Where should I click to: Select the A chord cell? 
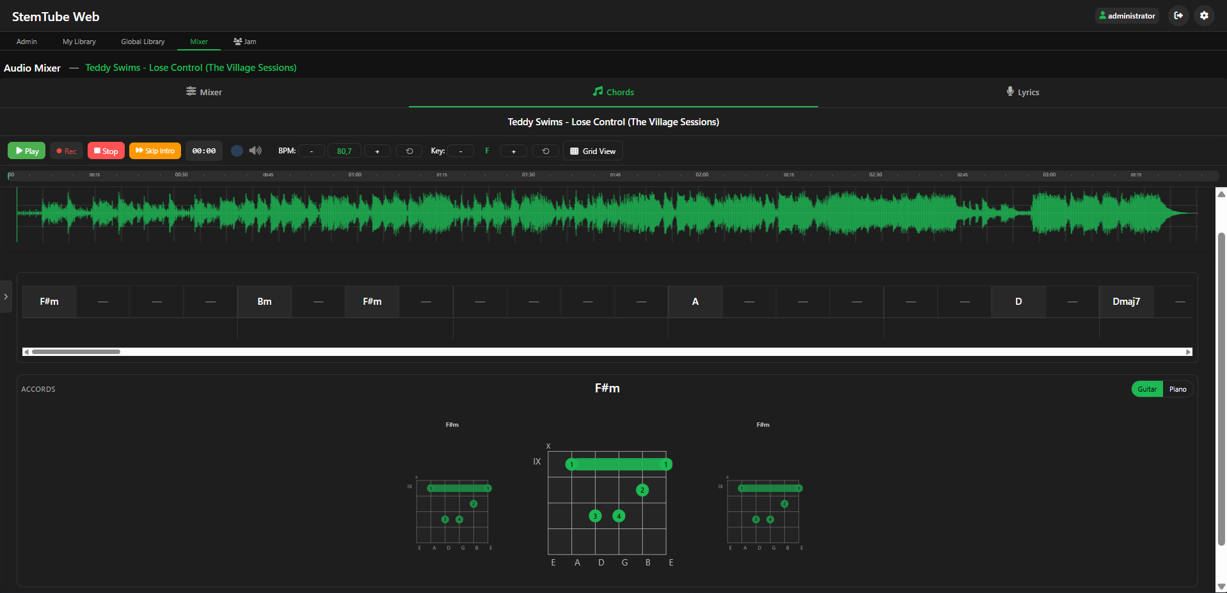click(695, 302)
